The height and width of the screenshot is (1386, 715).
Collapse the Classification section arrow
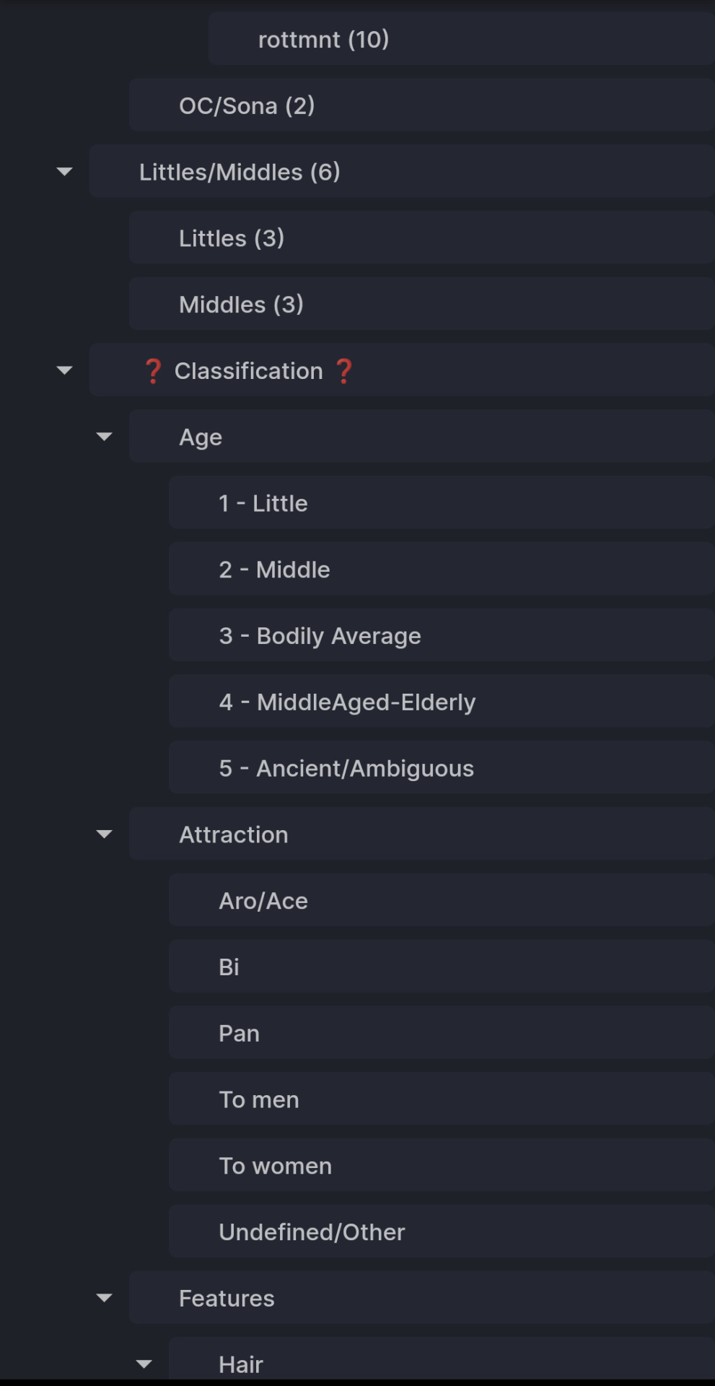pos(64,370)
